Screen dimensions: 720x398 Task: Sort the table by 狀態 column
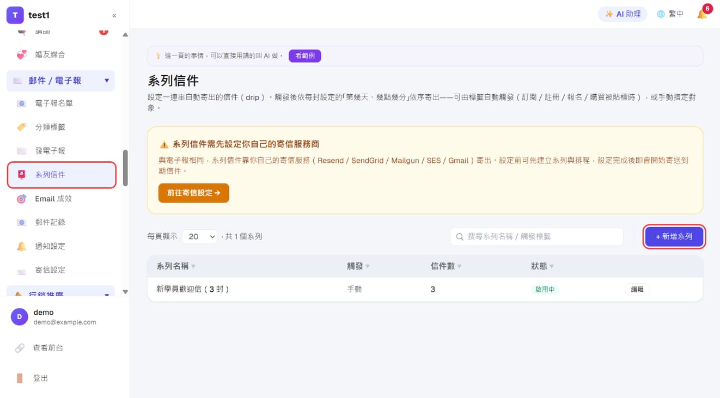point(542,266)
